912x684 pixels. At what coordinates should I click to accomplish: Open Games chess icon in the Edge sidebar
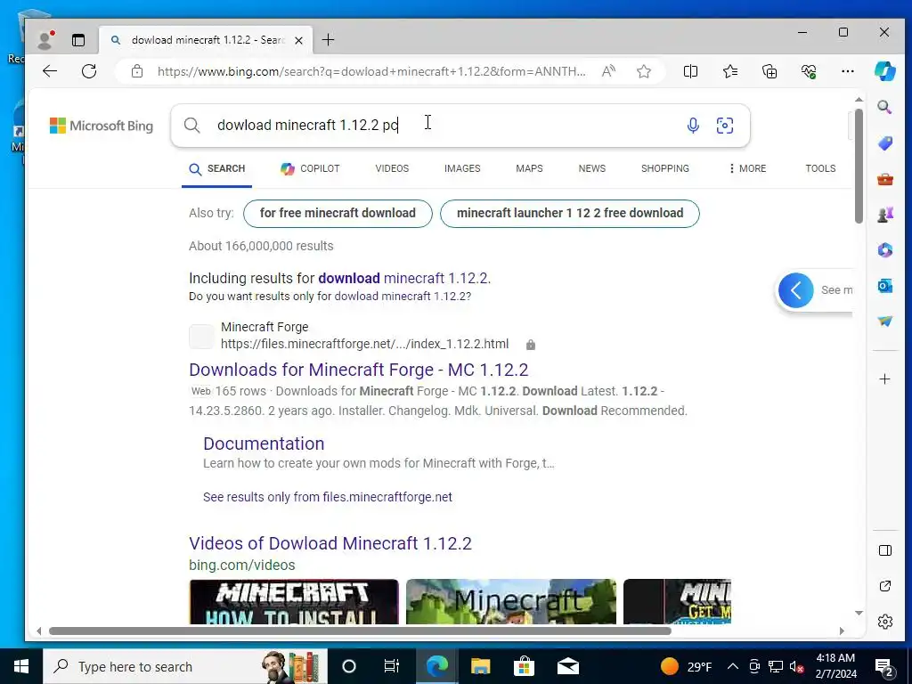(884, 215)
